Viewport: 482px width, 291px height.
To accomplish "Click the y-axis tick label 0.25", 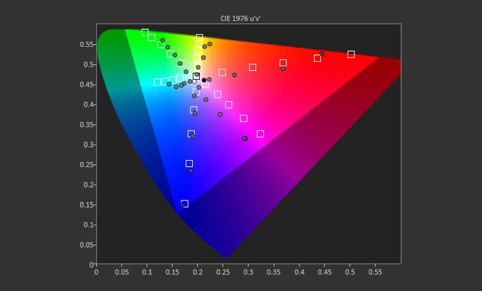I will pyautogui.click(x=86, y=164).
